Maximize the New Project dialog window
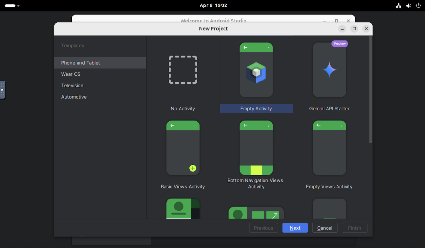This screenshot has width=425, height=248. pos(354,29)
